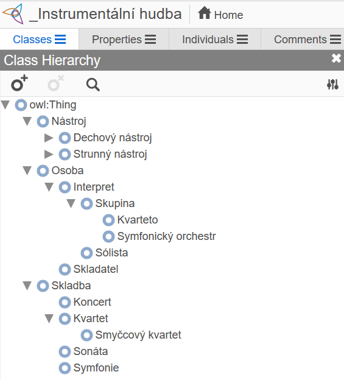Collapse the Osoba class branch
344x380 pixels.
click(27, 171)
